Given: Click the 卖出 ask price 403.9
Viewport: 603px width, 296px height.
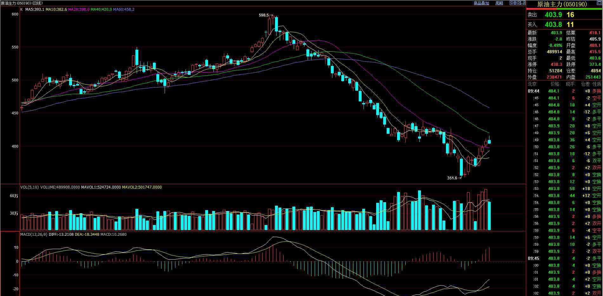Looking at the screenshot, I should (553, 15).
